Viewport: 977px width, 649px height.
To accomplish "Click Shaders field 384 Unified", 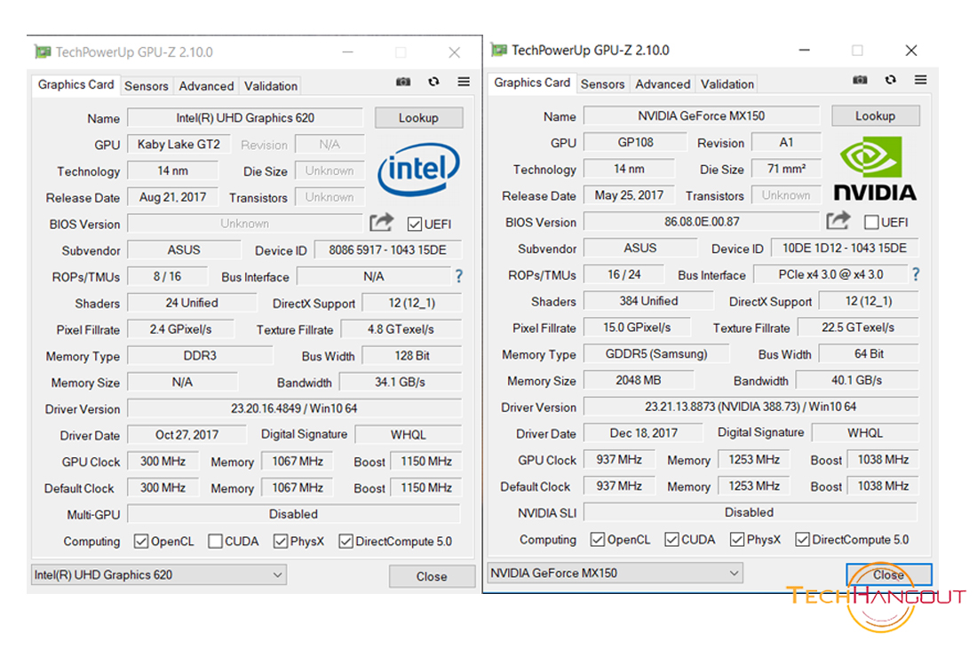I will [x=648, y=301].
